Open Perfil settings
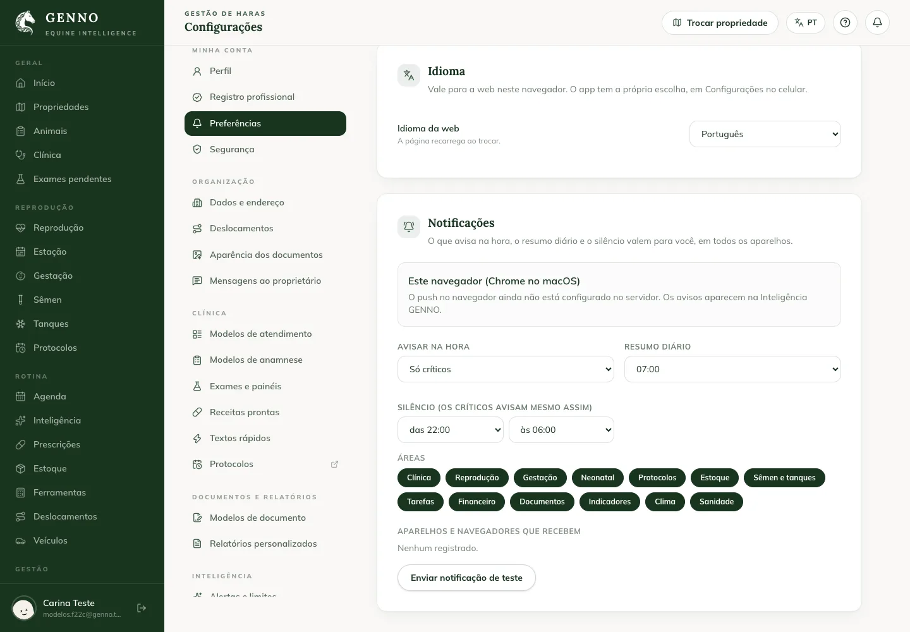Viewport: 910px width, 632px height. tap(265, 71)
